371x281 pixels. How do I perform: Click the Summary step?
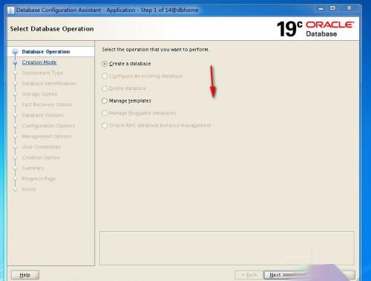pos(33,168)
